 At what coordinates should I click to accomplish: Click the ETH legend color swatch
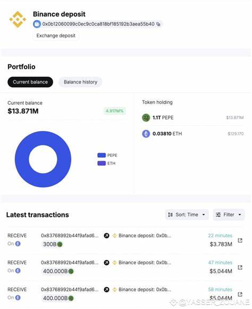click(102, 163)
